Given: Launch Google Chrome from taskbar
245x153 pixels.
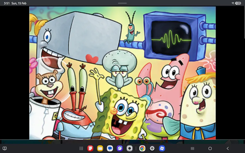Looking at the screenshot, I should [142, 148].
